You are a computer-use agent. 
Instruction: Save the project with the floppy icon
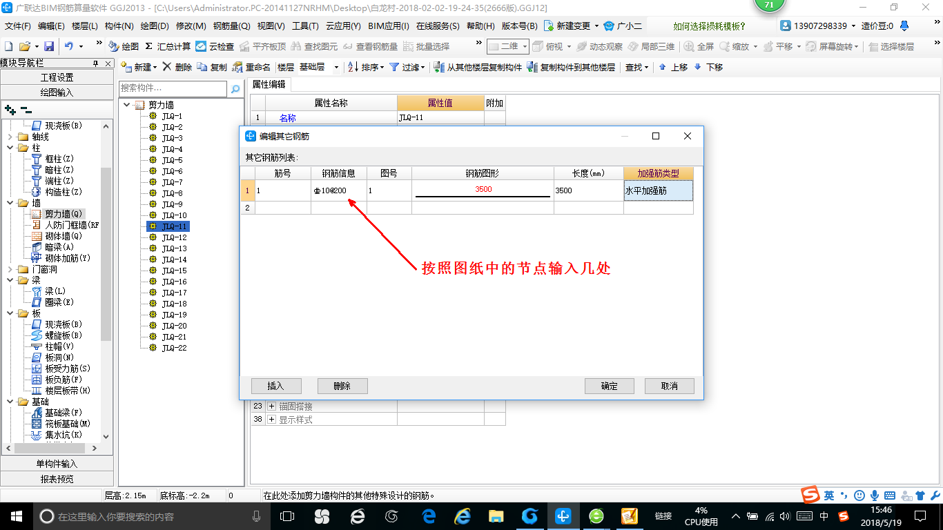click(49, 46)
